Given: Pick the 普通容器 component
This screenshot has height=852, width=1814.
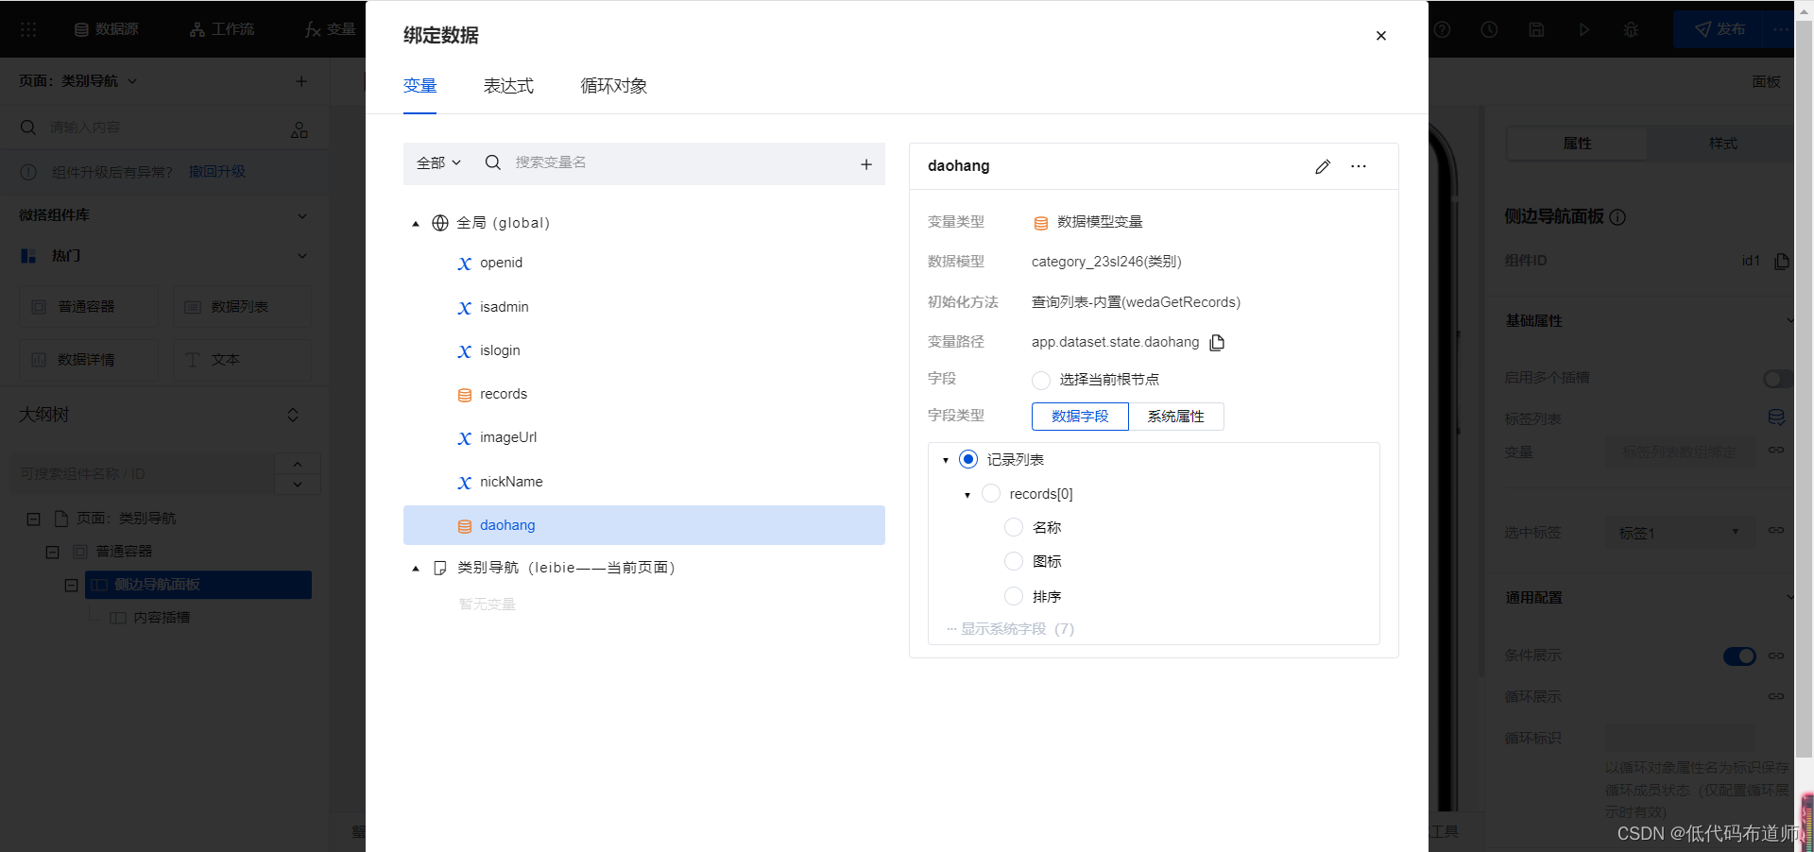Looking at the screenshot, I should [x=89, y=307].
